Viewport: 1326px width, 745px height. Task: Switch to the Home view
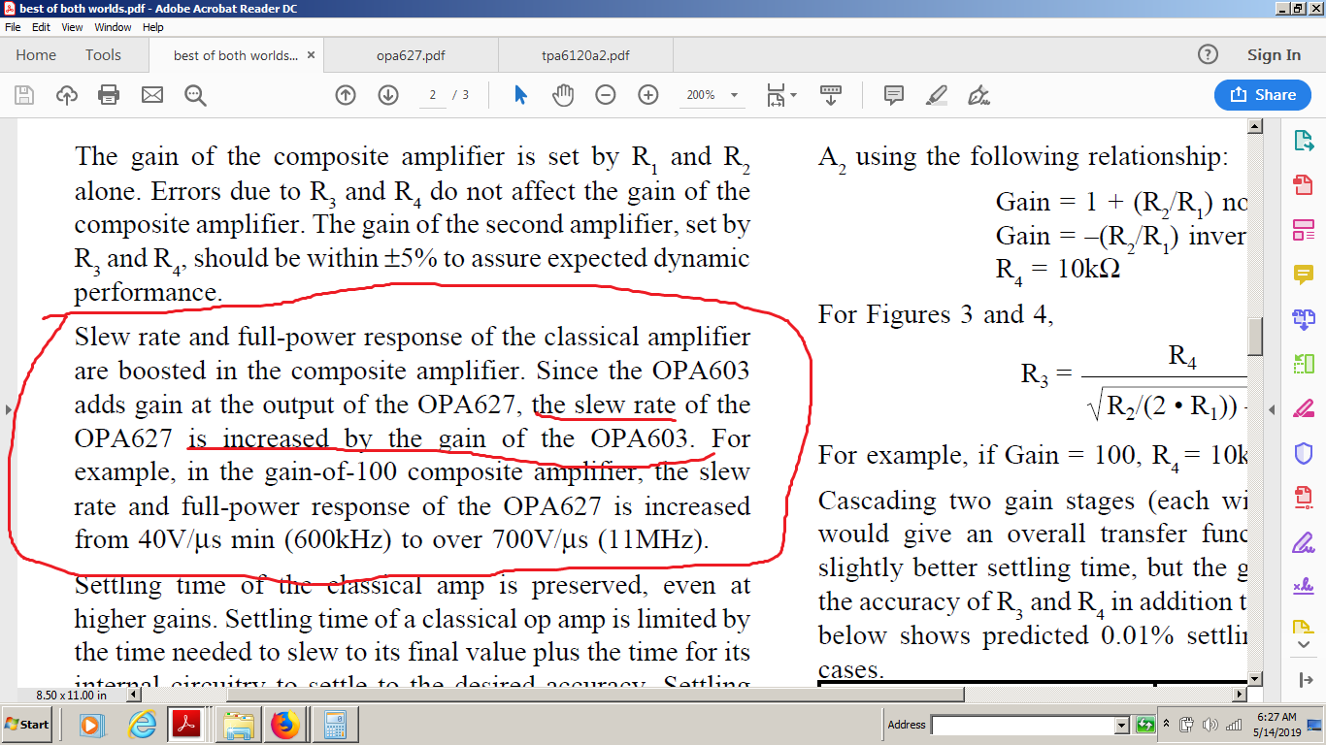36,55
